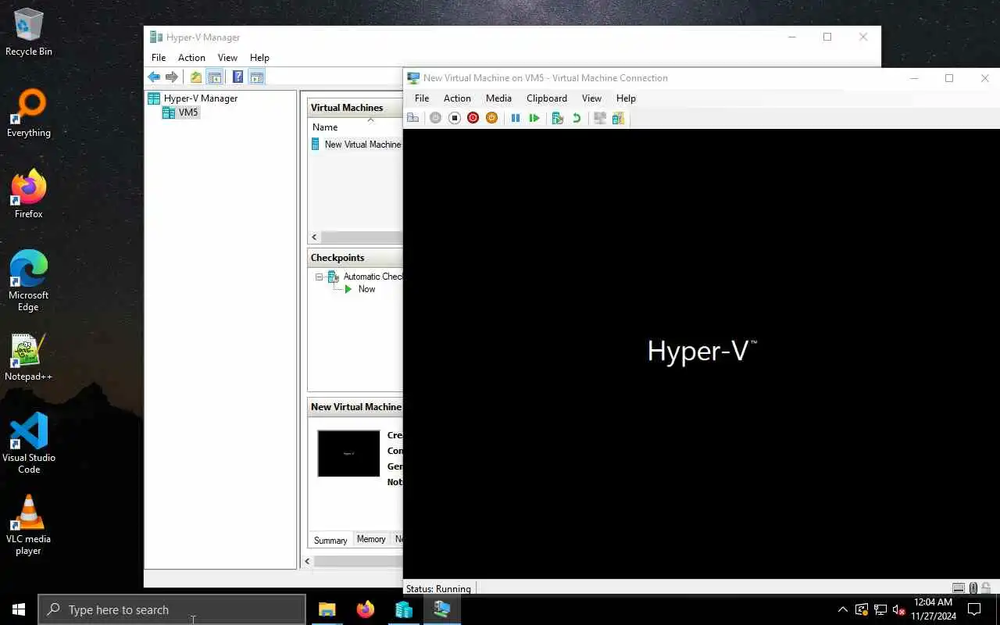
Task: Select Hyper-V Manager root in console tree
Action: [192, 98]
